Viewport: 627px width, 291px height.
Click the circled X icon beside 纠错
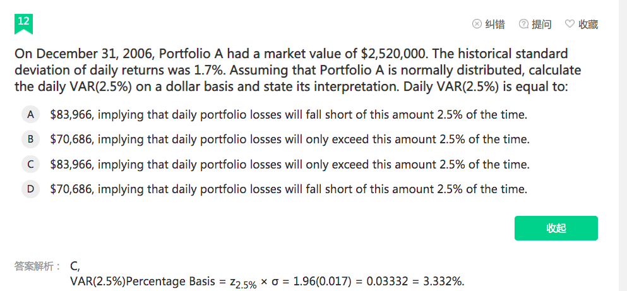[477, 25]
